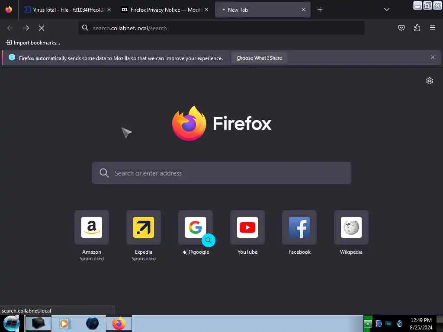Click the network tray icon
Screen dimensions: 443x332
point(389,323)
